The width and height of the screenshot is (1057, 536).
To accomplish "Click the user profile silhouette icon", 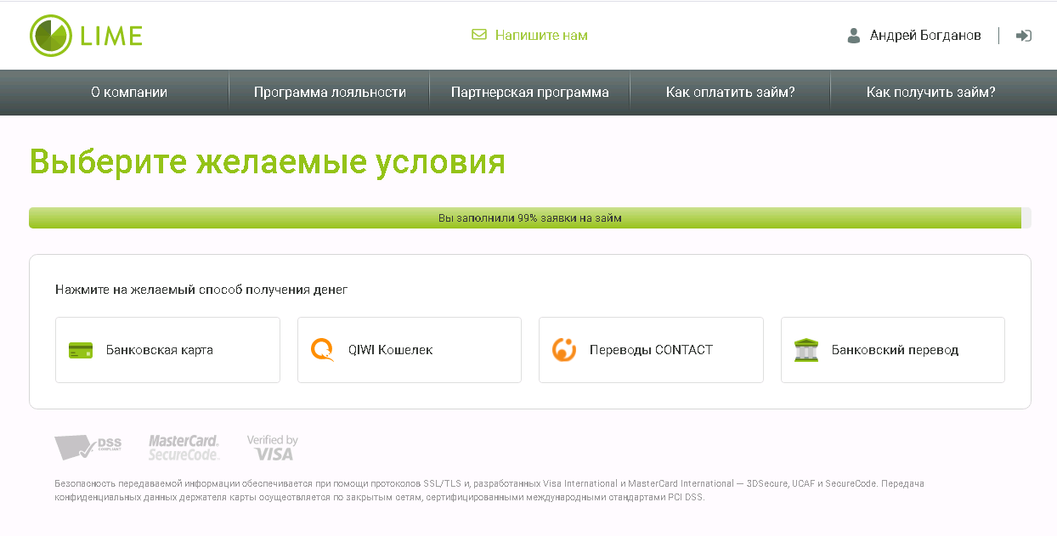I will point(854,36).
